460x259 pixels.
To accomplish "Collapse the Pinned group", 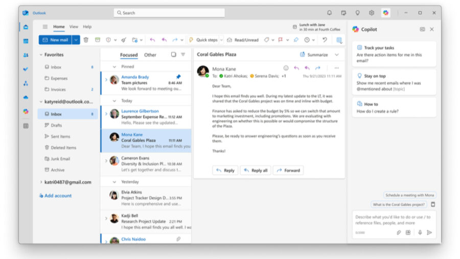I will [114, 67].
